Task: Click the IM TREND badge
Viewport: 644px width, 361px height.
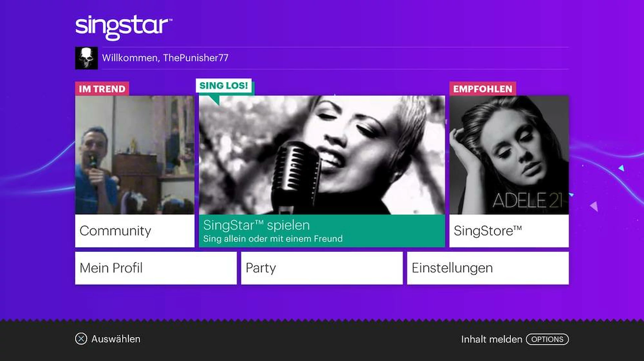Action: point(102,89)
